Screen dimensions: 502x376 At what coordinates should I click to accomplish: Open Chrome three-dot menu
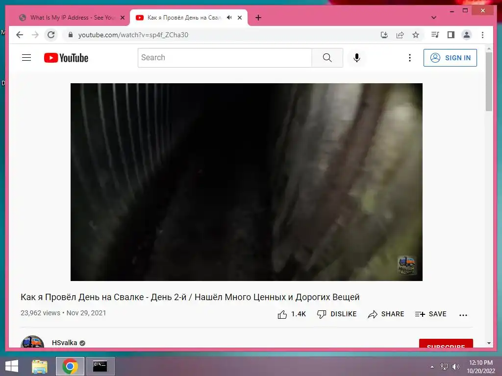(x=482, y=35)
